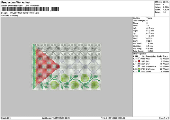This screenshot has height=120, width=170.
Task: Click the design name PALESTINE CROS STITCH 4,8IN
Action: click(25, 13)
